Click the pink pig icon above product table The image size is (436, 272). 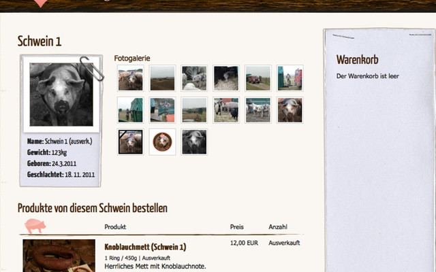click(35, 226)
